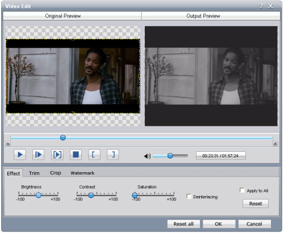The height and width of the screenshot is (234, 284).
Task: Click the grayscale output preview frame
Action: [211, 76]
